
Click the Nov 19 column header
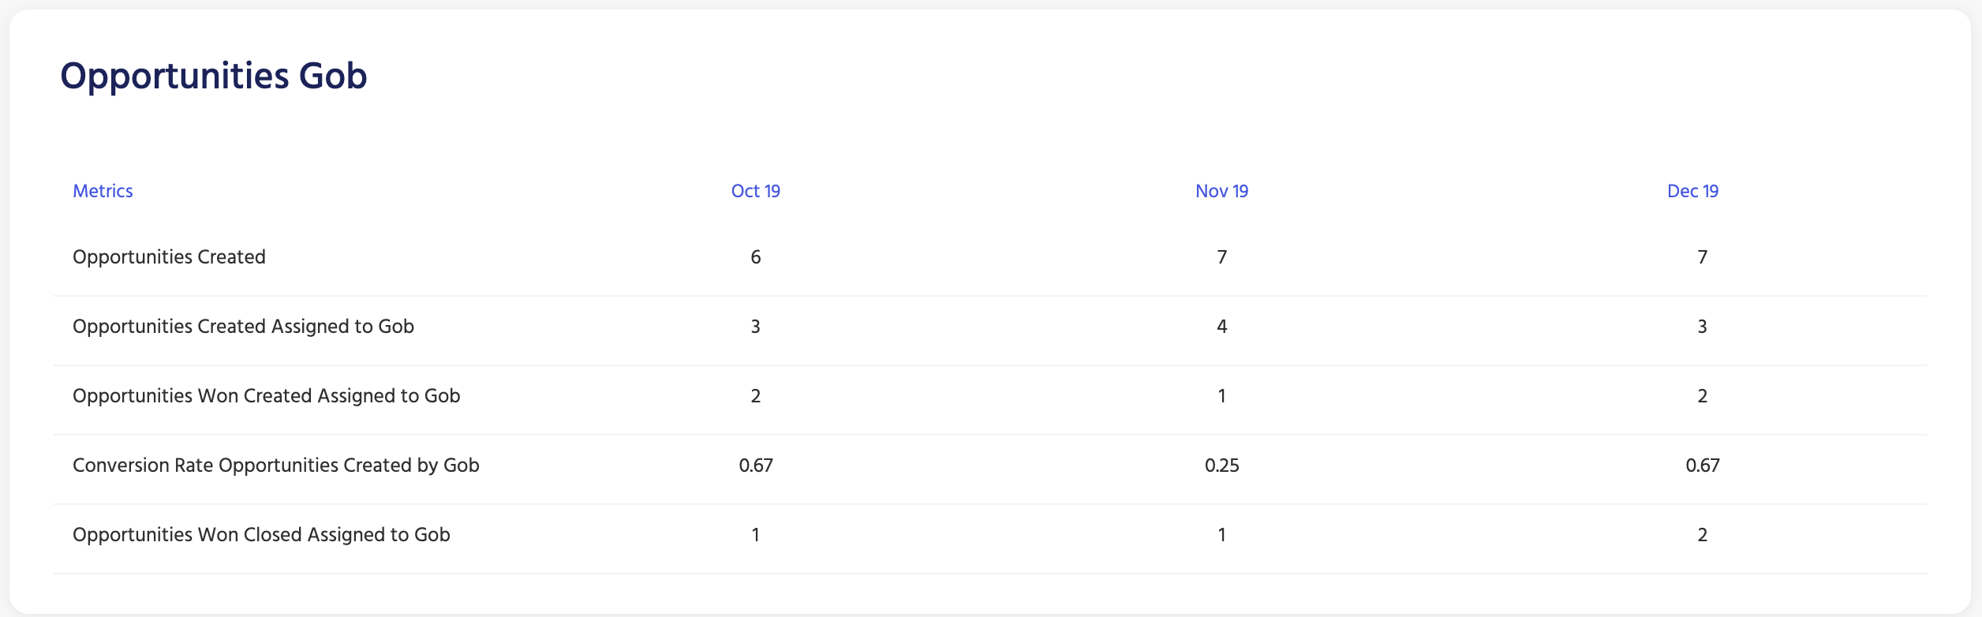tap(1221, 191)
